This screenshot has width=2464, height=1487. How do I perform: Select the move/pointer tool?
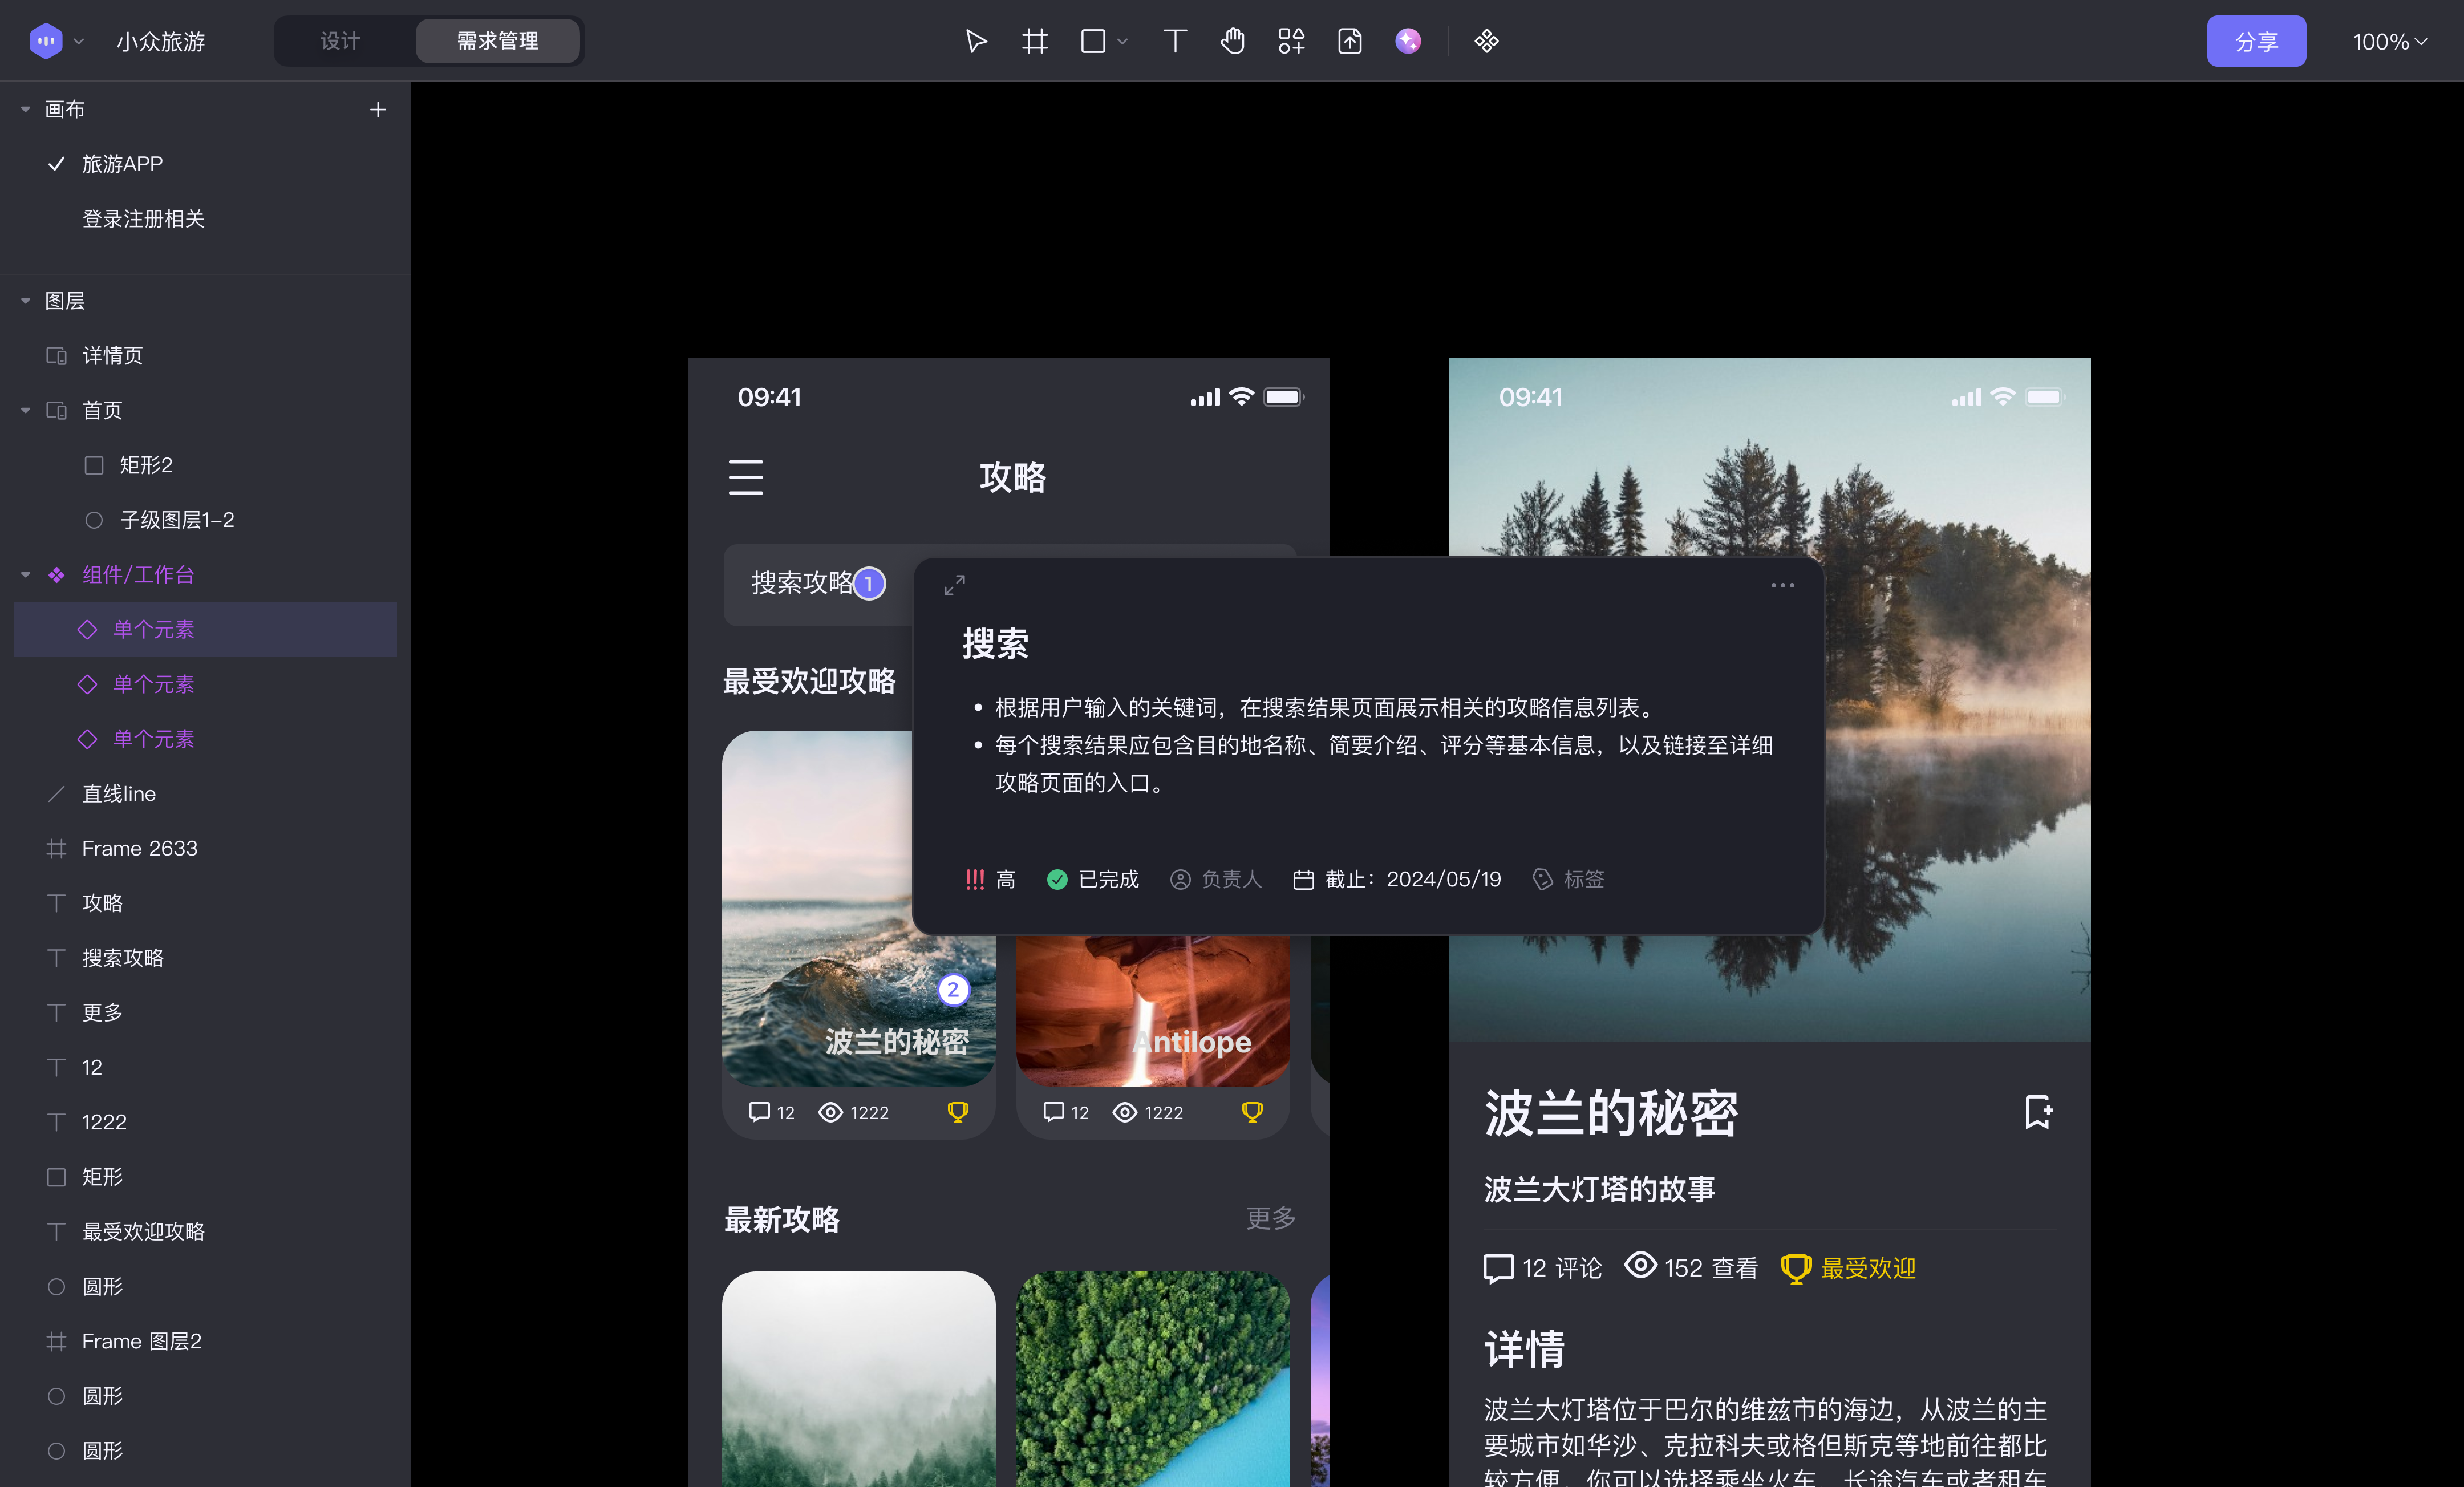(976, 41)
